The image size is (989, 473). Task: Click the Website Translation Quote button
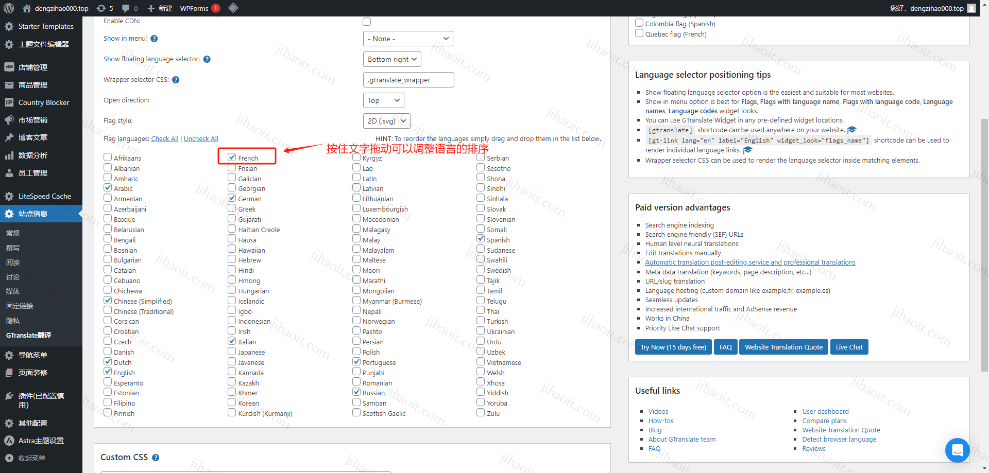pos(784,347)
